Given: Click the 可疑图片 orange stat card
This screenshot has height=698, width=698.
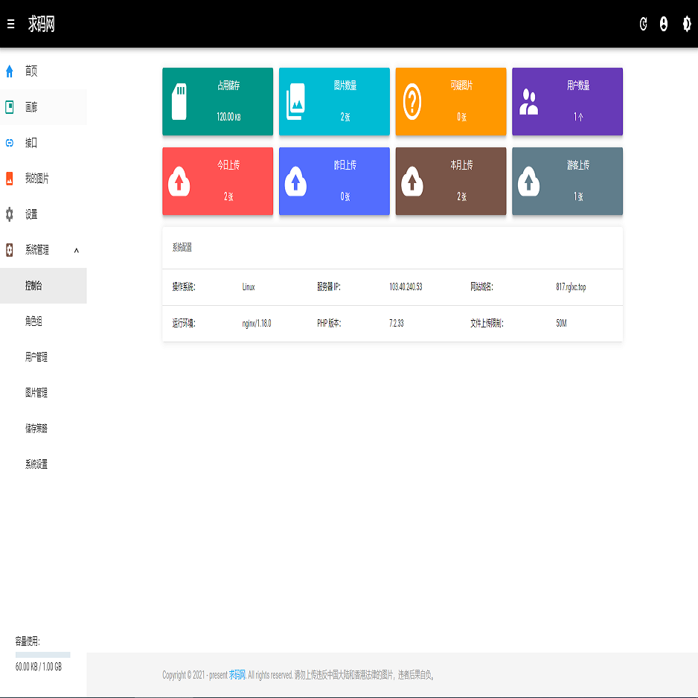Looking at the screenshot, I should pos(450,102).
